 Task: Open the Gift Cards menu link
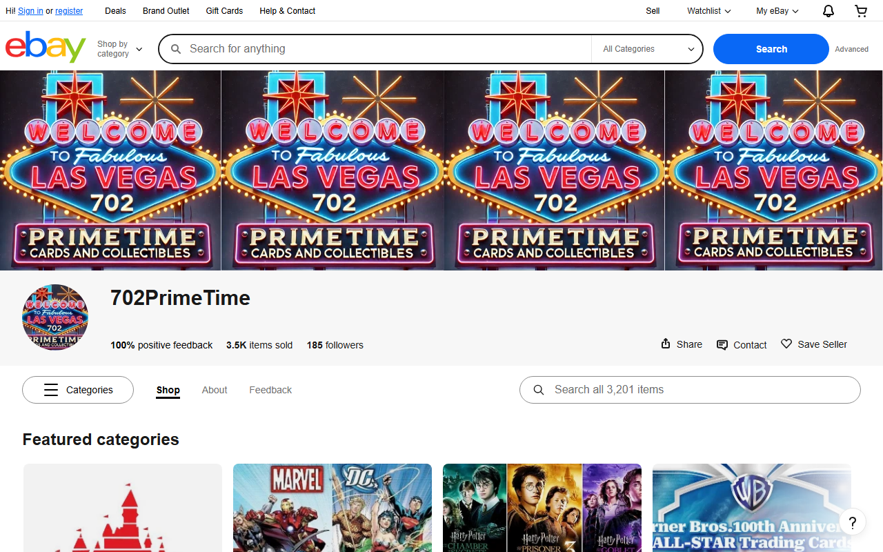point(224,11)
